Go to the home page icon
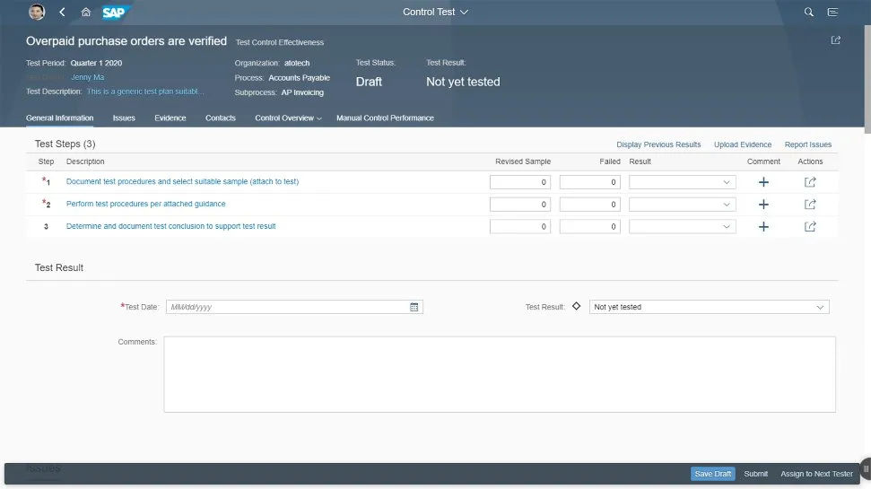The image size is (871, 489). pos(86,13)
